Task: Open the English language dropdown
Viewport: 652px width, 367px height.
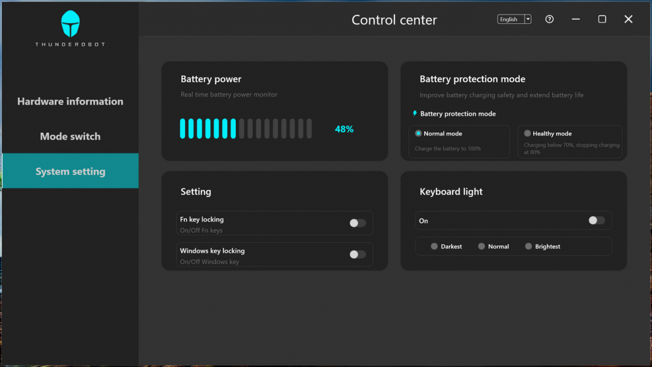Action: pos(509,20)
